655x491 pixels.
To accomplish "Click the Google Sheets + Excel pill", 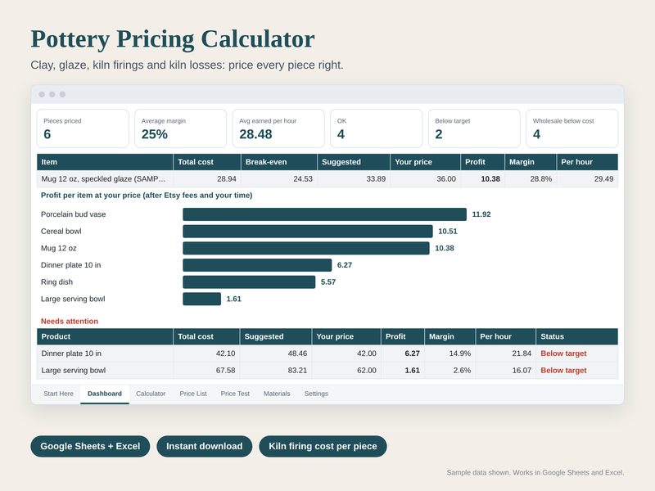I will 90,446.
